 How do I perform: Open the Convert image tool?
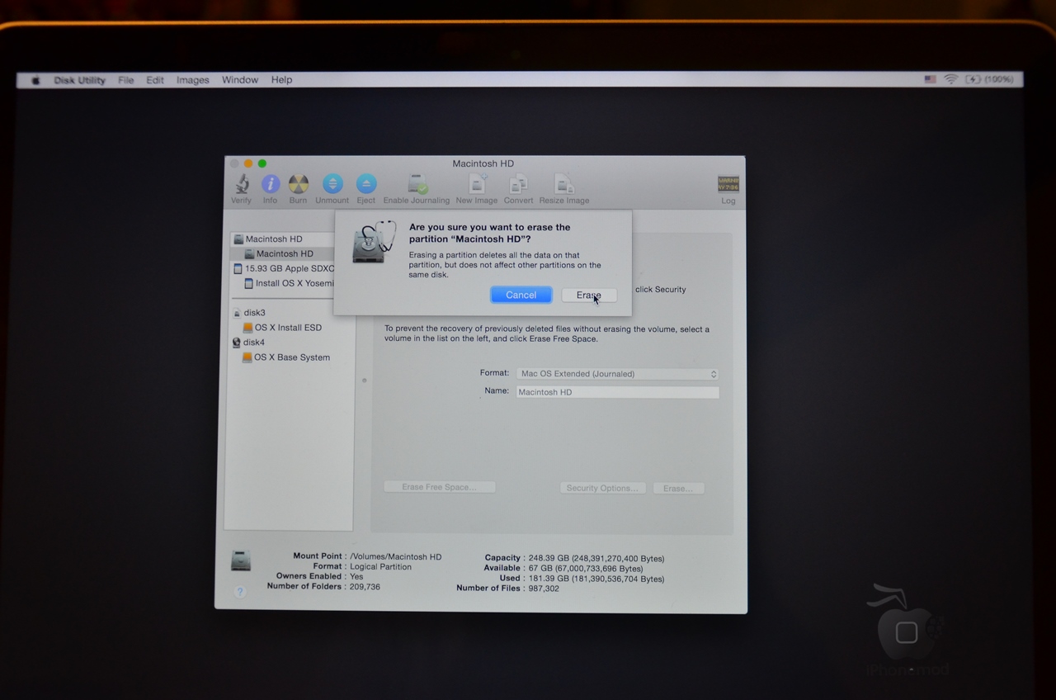tap(518, 185)
